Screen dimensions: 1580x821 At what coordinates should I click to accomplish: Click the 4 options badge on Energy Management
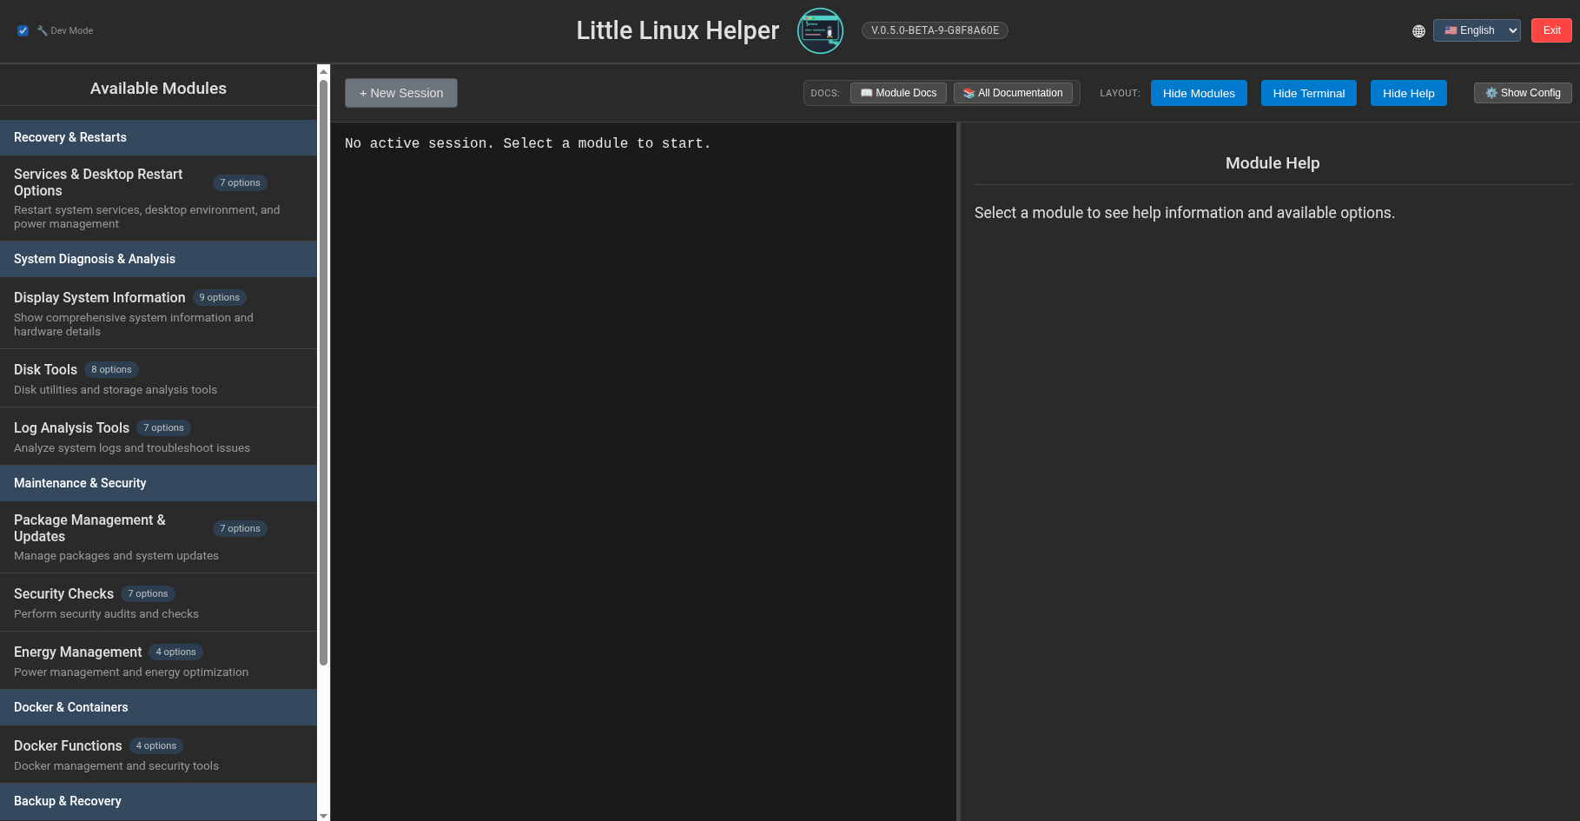point(176,652)
